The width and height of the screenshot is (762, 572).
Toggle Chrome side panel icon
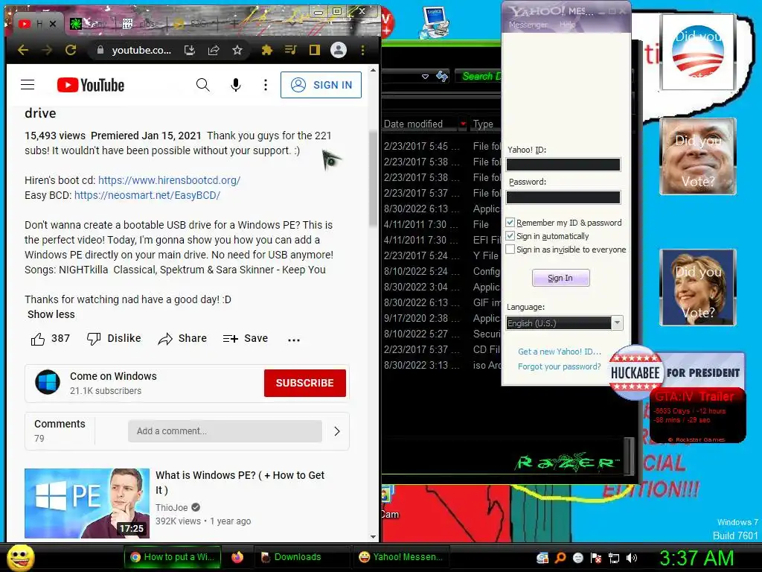point(315,50)
